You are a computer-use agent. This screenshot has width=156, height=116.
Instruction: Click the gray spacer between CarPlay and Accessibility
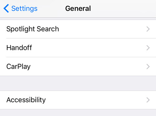pyautogui.click(x=78, y=83)
